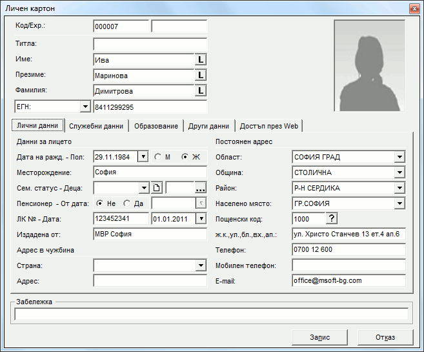424x352 pixels.
Task: Open the pensioner От дата dropdown arrow
Action: [201, 203]
